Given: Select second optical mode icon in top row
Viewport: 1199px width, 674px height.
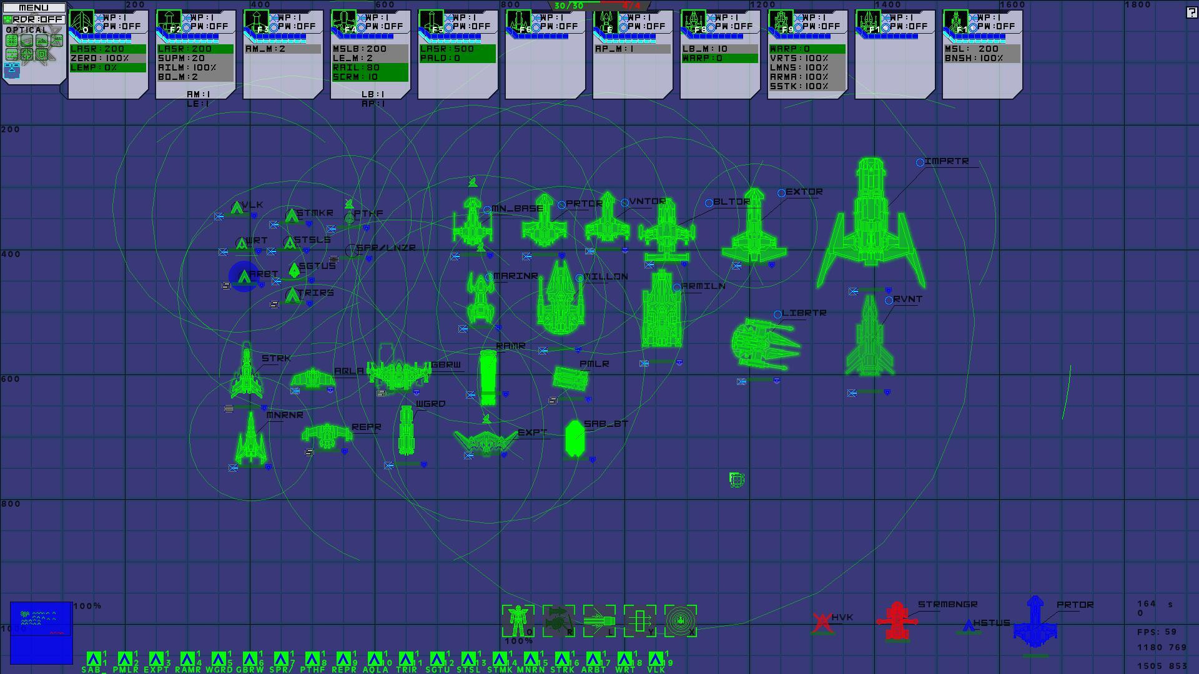Looking at the screenshot, I should 27,41.
